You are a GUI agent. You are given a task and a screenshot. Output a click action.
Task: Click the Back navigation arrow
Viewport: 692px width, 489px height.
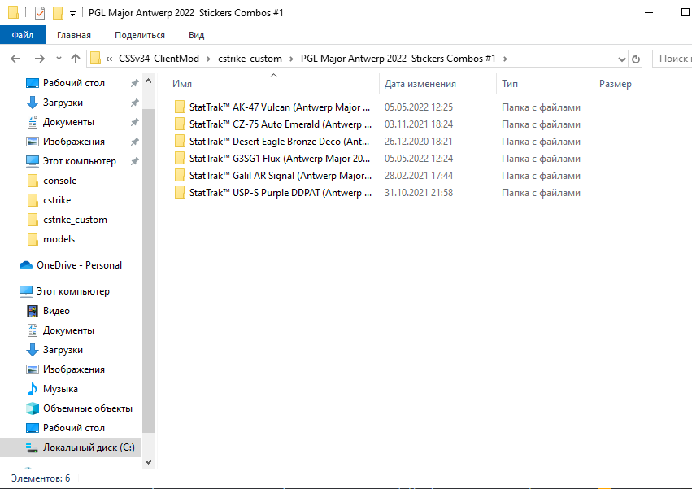coord(16,59)
